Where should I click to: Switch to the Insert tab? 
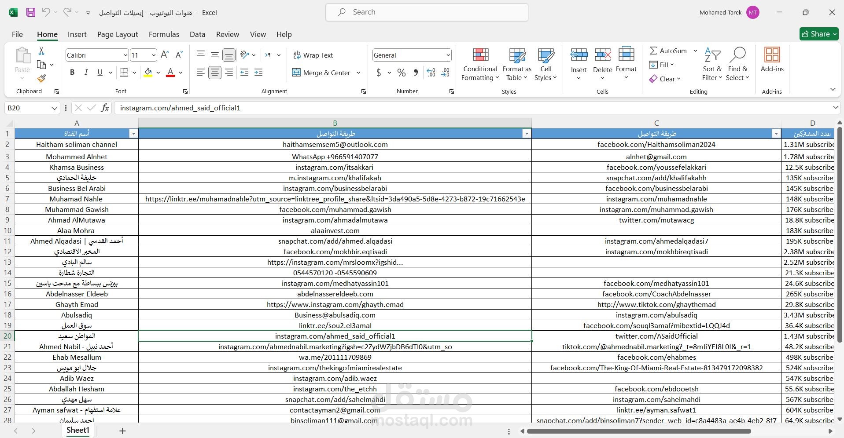[x=77, y=34]
